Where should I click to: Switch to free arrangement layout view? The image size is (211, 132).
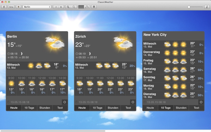coord(87,7)
